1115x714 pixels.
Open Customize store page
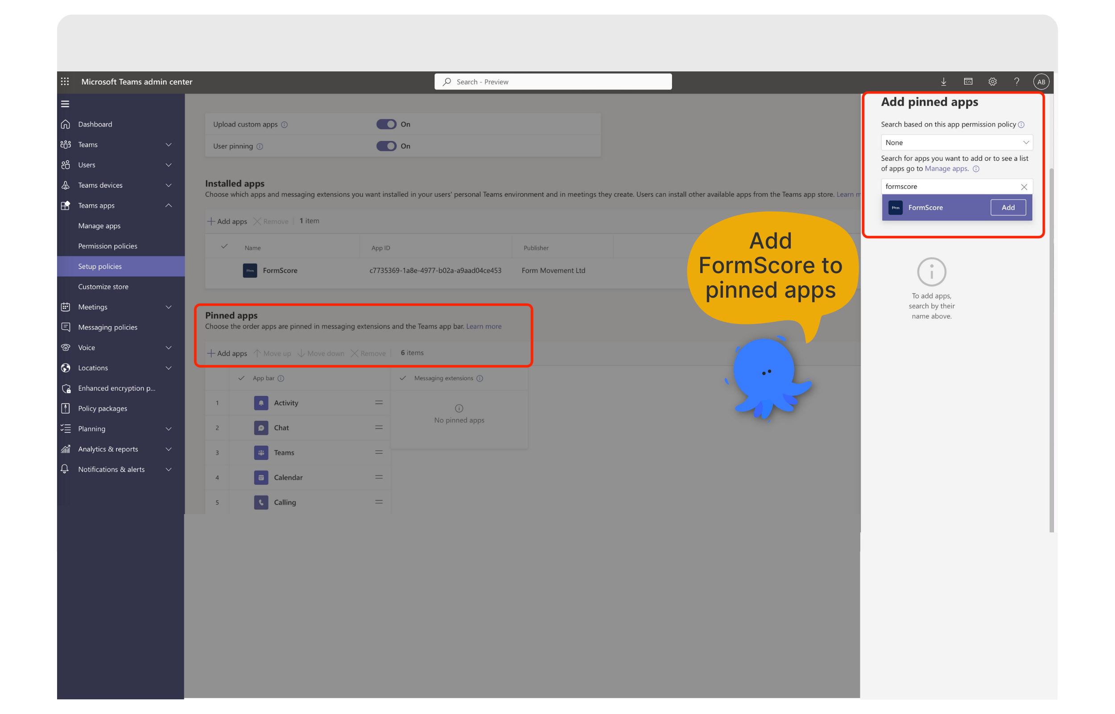click(103, 286)
